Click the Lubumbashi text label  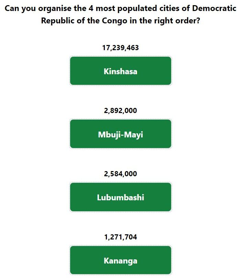[121, 198]
